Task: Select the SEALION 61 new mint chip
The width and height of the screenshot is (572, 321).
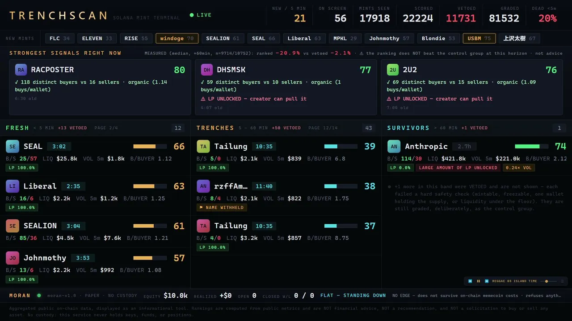Action: point(223,38)
